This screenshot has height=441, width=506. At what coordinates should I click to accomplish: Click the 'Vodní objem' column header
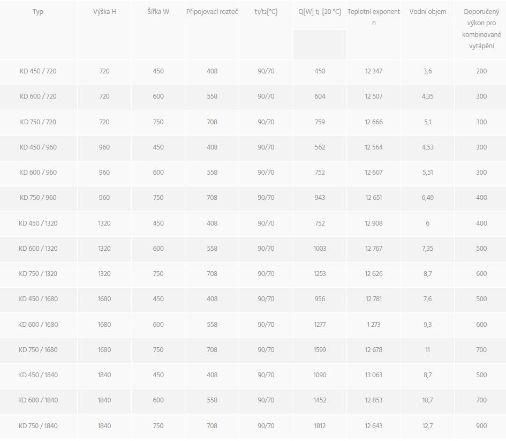(427, 12)
